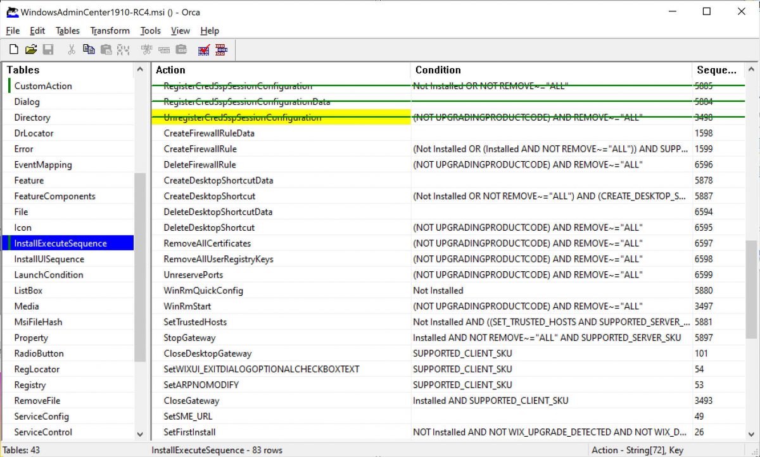Click the Open file folder icon
The width and height of the screenshot is (760, 457).
(x=30, y=49)
